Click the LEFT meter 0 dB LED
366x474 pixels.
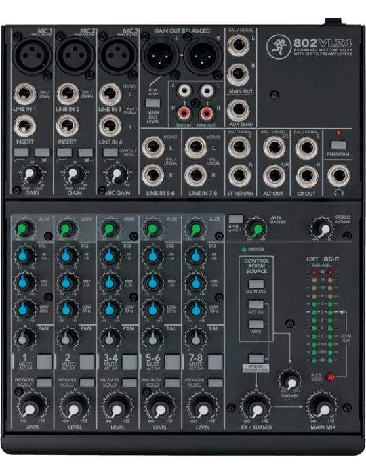point(314,312)
